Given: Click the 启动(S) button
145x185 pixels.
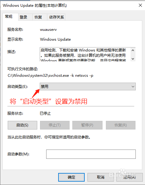Looking at the screenshot, I should tap(22, 125).
